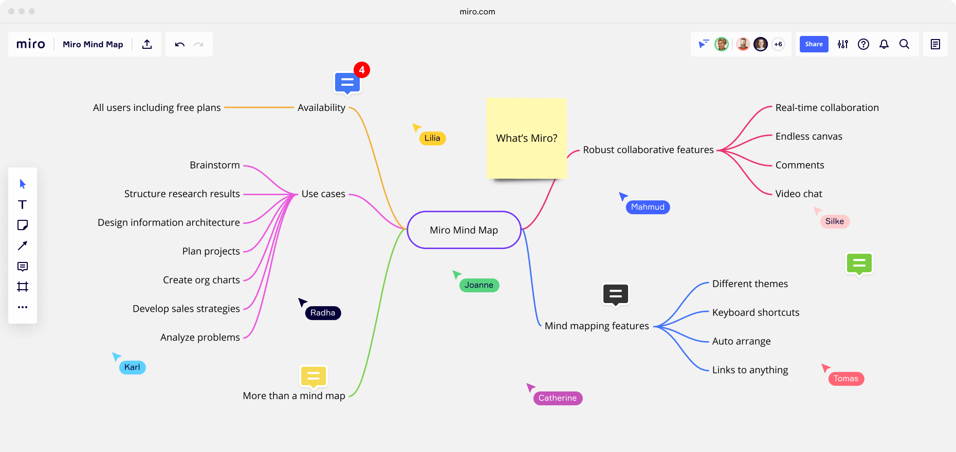956x452 pixels.
Task: Select Mind mapping features node
Action: (x=597, y=326)
